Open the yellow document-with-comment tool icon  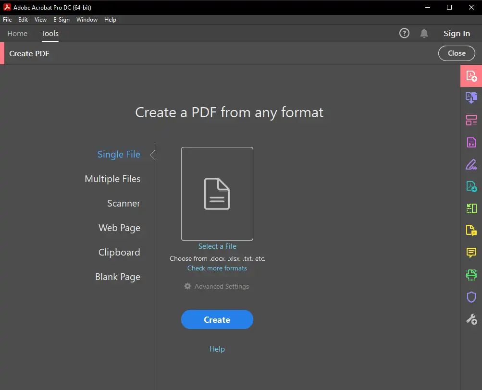tap(471, 230)
